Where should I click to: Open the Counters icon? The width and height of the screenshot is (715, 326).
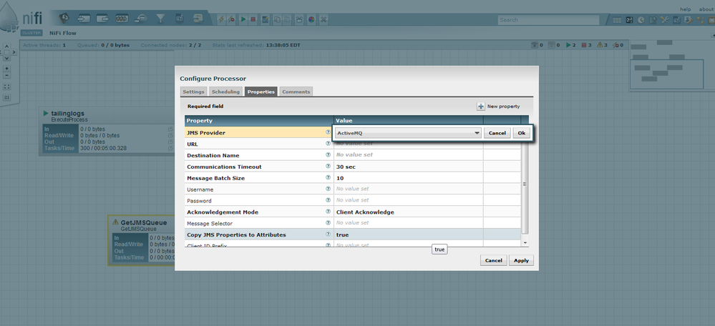(x=629, y=20)
